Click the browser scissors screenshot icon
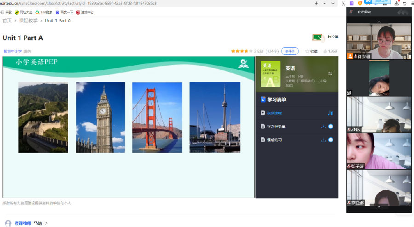The image size is (414, 227). 344,3
